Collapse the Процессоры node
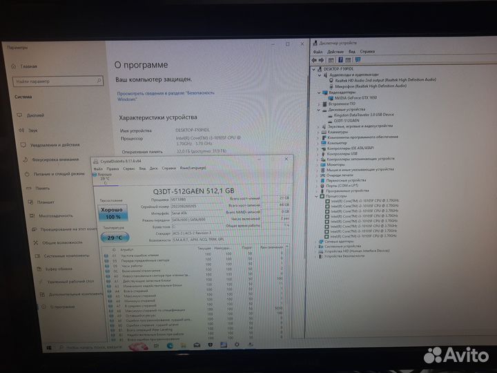Screen dimensions: 497x373 (x=316, y=196)
